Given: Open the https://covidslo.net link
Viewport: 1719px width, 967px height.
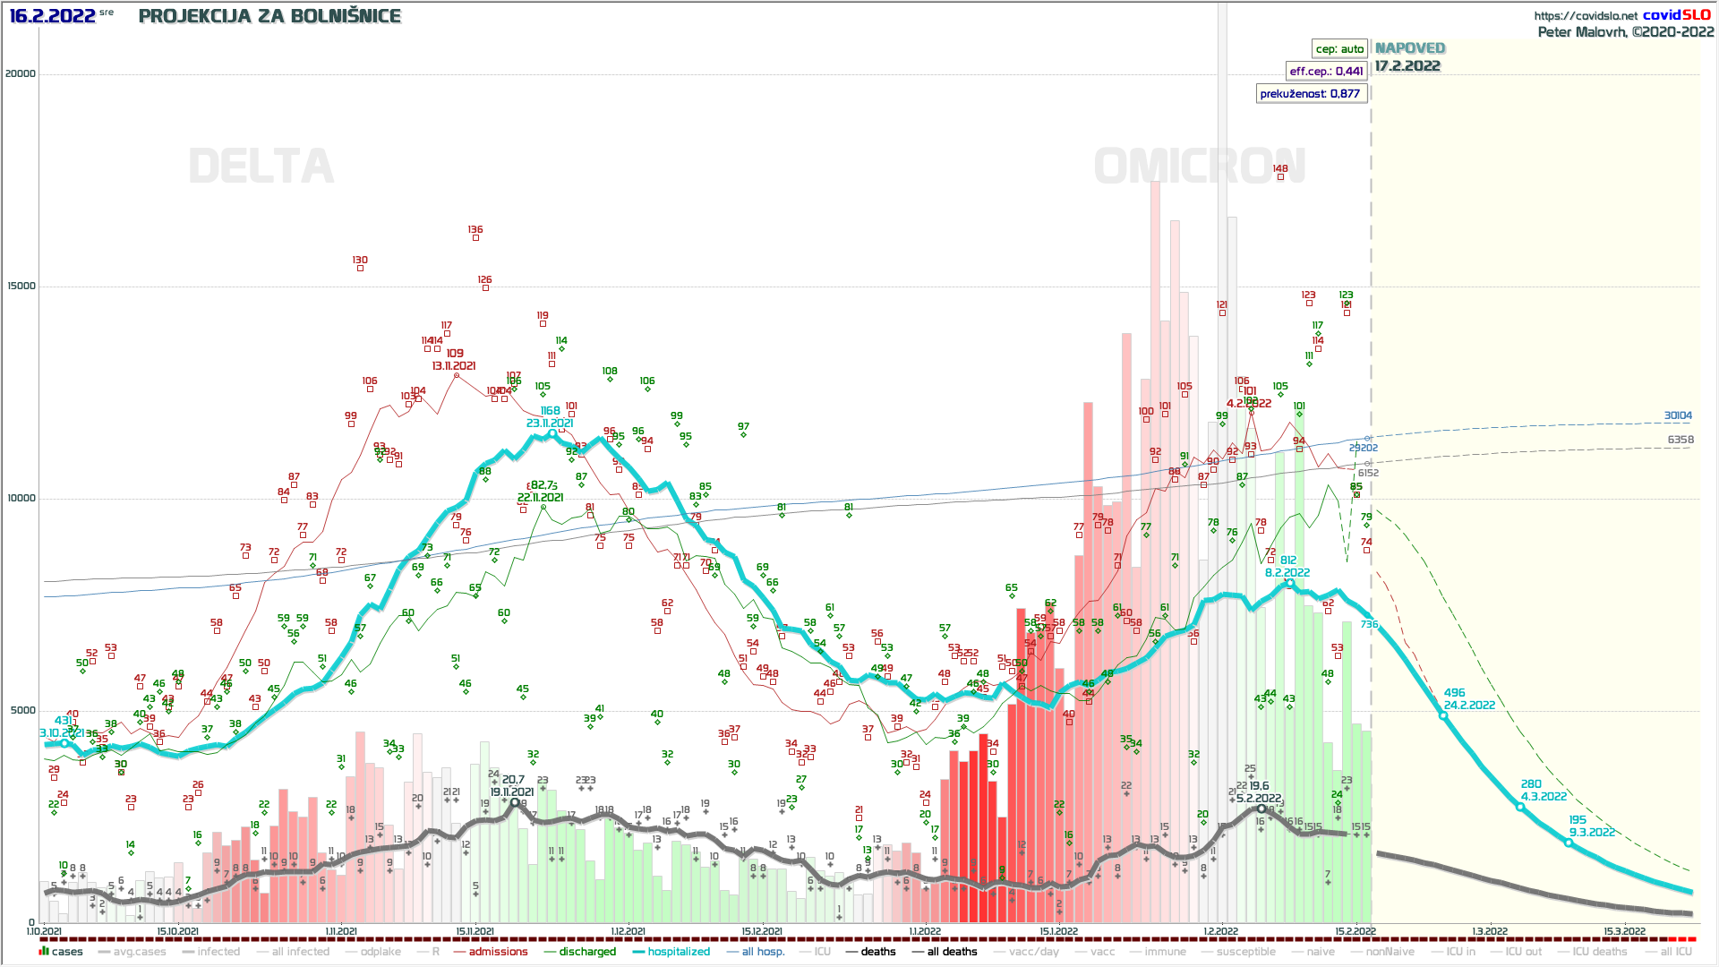Looking at the screenshot, I should [1585, 16].
